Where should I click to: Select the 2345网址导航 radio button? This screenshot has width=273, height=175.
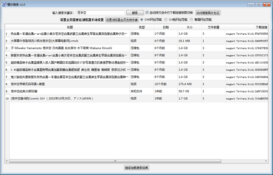(142, 20)
